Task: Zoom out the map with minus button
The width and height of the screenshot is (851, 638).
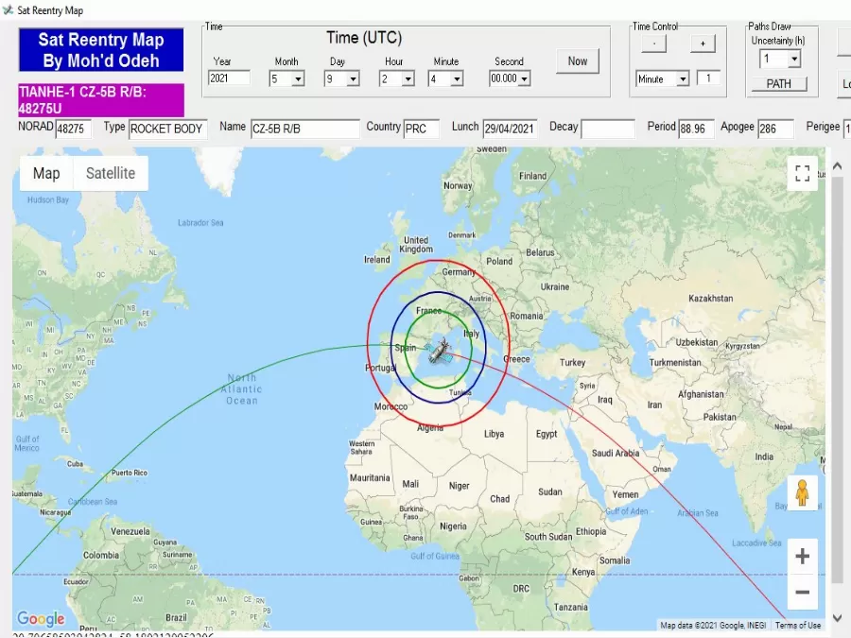Action: (x=802, y=592)
